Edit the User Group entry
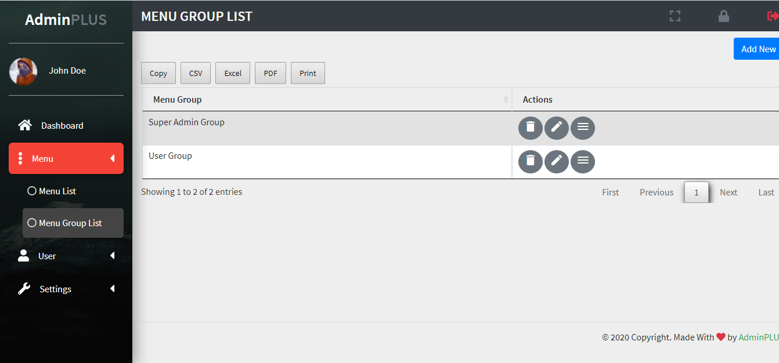Image resolution: width=779 pixels, height=363 pixels. 556,161
